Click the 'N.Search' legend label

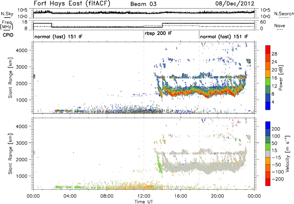(284, 14)
